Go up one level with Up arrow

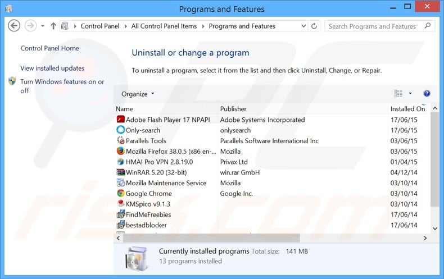(x=53, y=26)
